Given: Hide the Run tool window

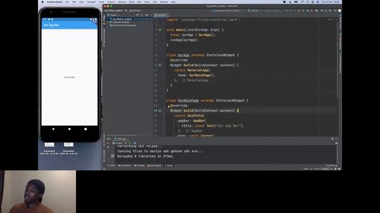Looking at the screenshot, I should click(x=337, y=138).
